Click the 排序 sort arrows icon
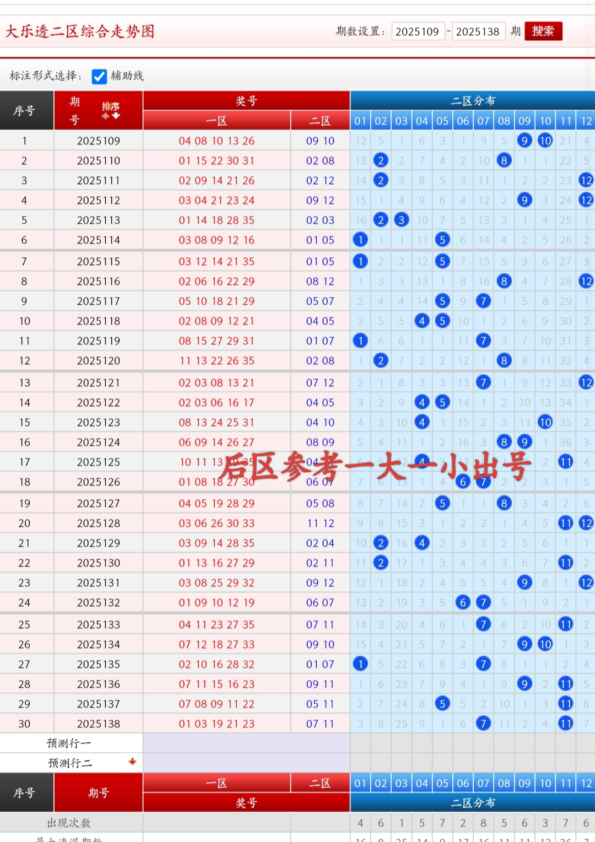This screenshot has width=595, height=842. pyautogui.click(x=110, y=110)
